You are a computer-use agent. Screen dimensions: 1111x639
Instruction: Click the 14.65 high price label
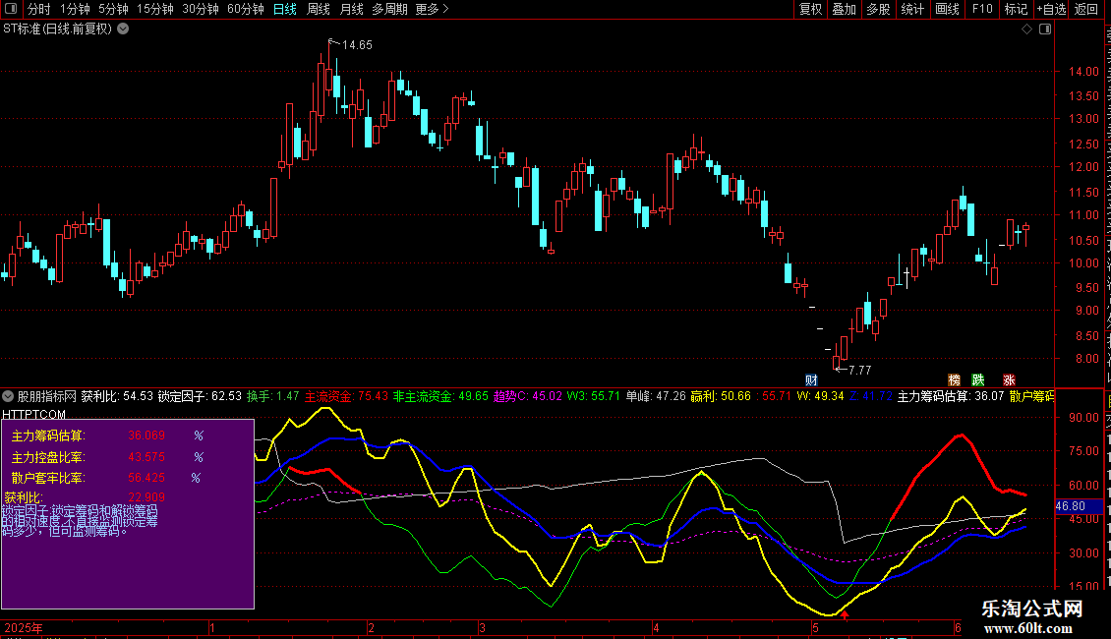[357, 44]
